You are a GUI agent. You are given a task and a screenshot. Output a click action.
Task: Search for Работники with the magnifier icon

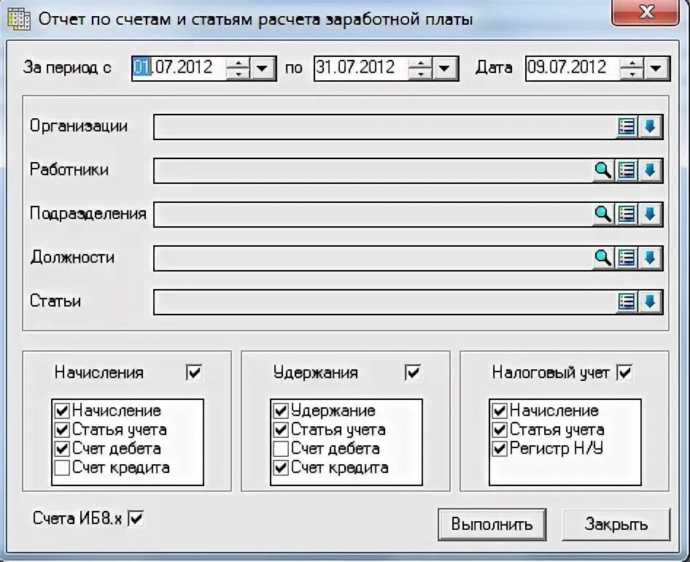(x=603, y=171)
